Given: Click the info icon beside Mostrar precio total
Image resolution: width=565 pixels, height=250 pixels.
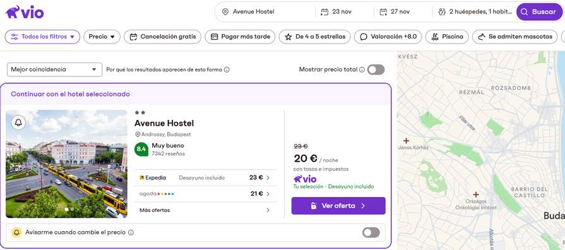Looking at the screenshot, I should [362, 69].
